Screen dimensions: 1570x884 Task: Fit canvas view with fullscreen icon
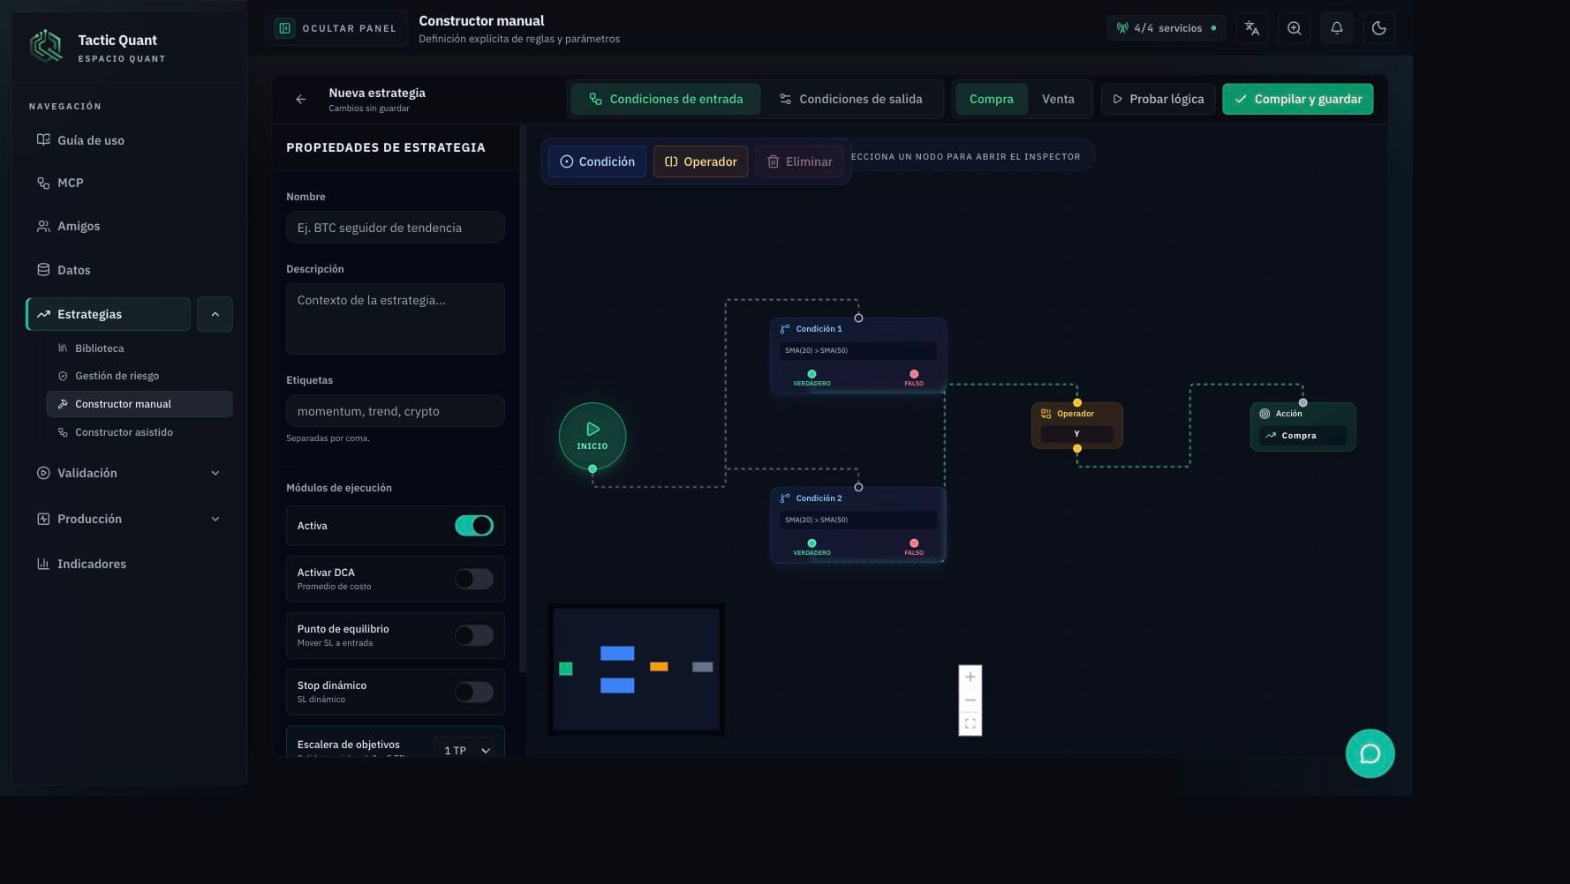point(970,723)
